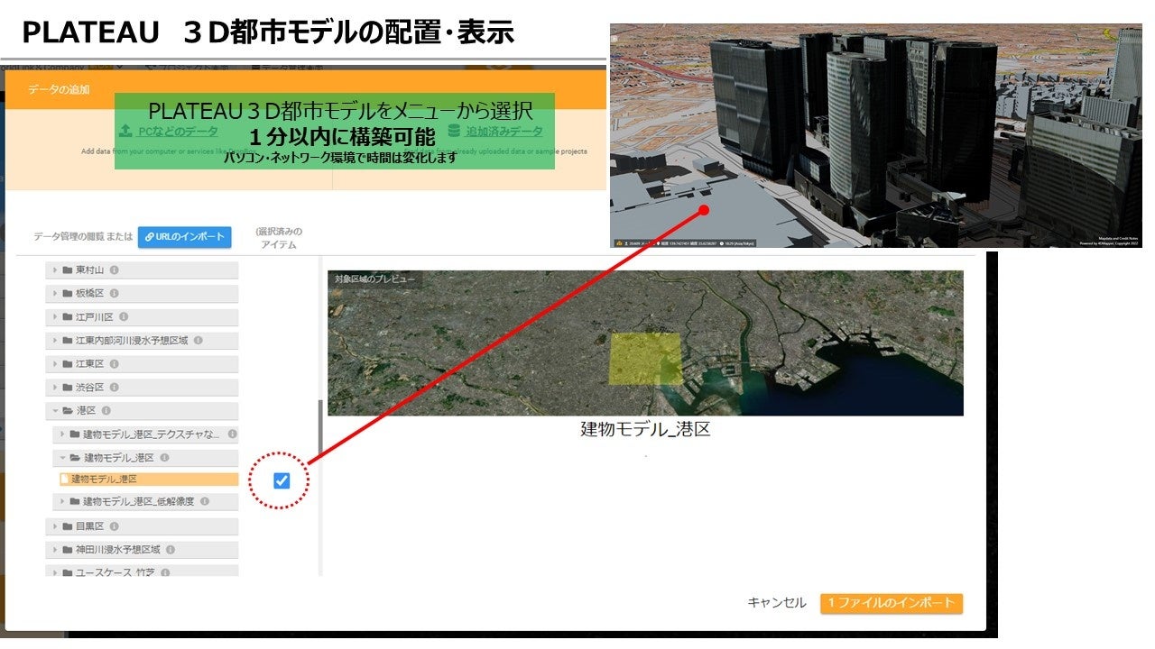Viewport: 1155px width, 649px height.
Task: Click the link icon on URLのインポート button
Action: (x=149, y=234)
